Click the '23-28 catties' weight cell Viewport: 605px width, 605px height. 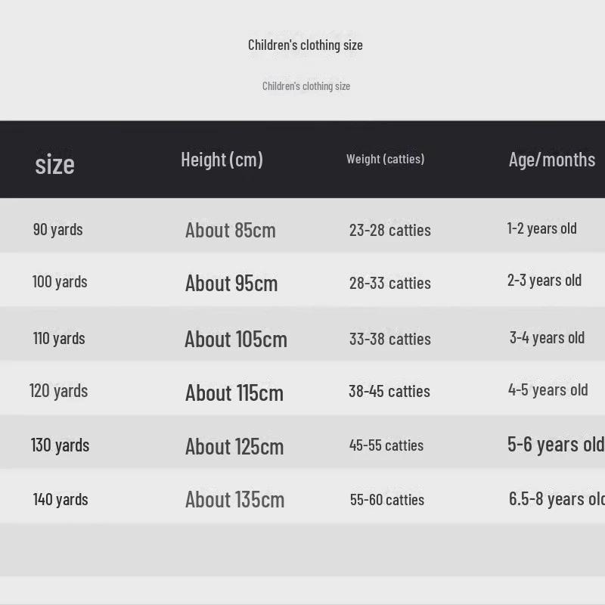tap(390, 230)
